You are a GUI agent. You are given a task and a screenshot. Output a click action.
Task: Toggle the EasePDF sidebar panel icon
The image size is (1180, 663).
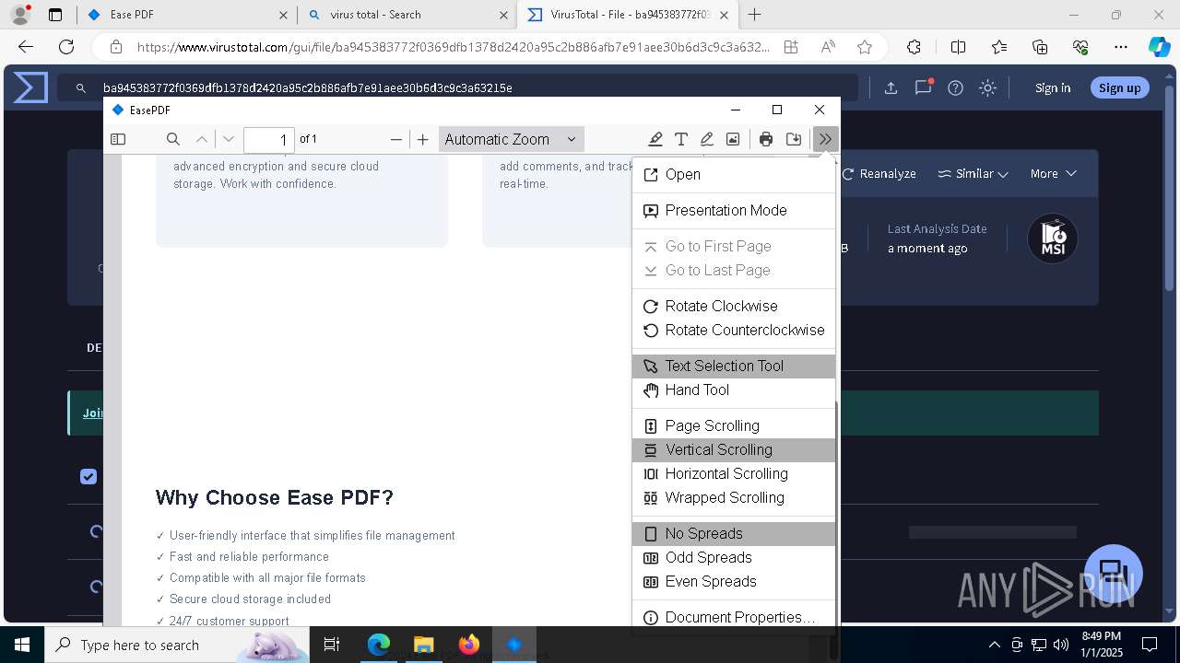pyautogui.click(x=118, y=139)
